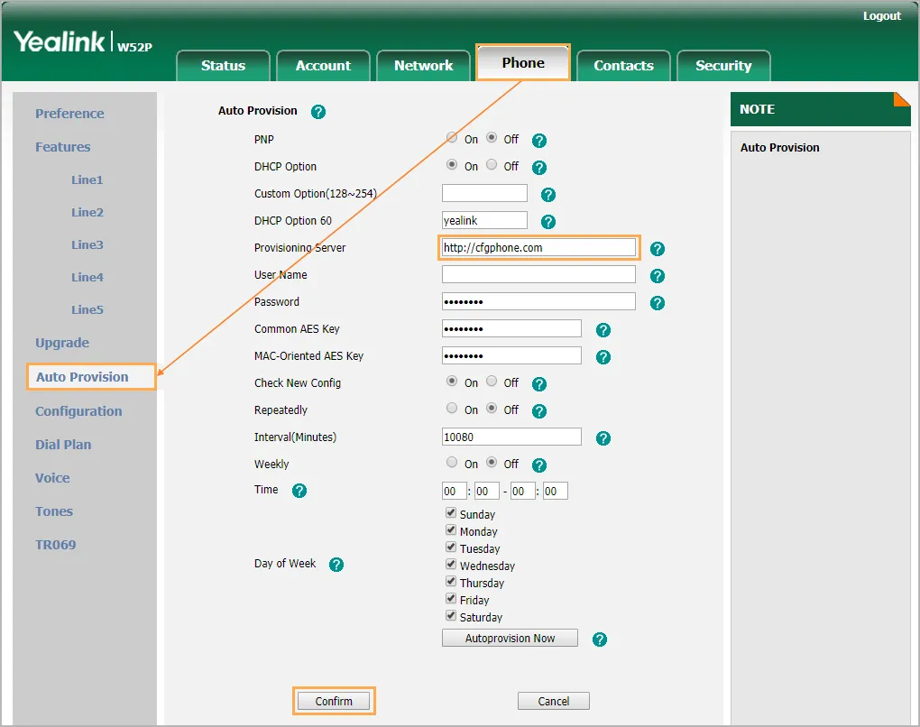Screen dimensions: 920x727
Task: Open help icon next to User Name
Action: coord(658,276)
